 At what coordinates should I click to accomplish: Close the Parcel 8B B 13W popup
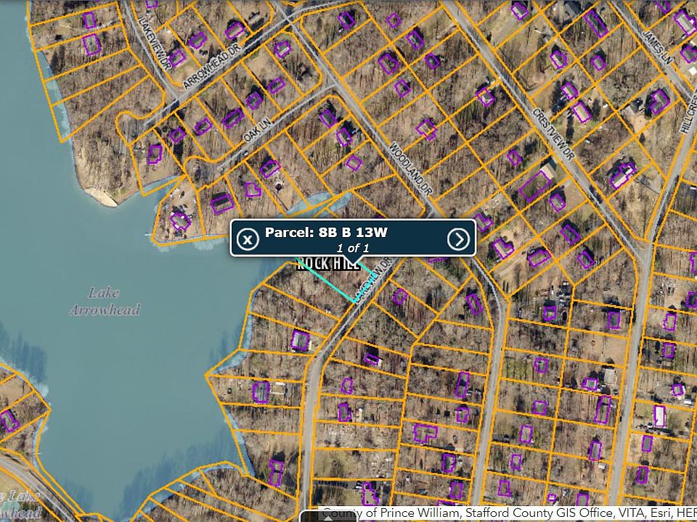pos(248,239)
